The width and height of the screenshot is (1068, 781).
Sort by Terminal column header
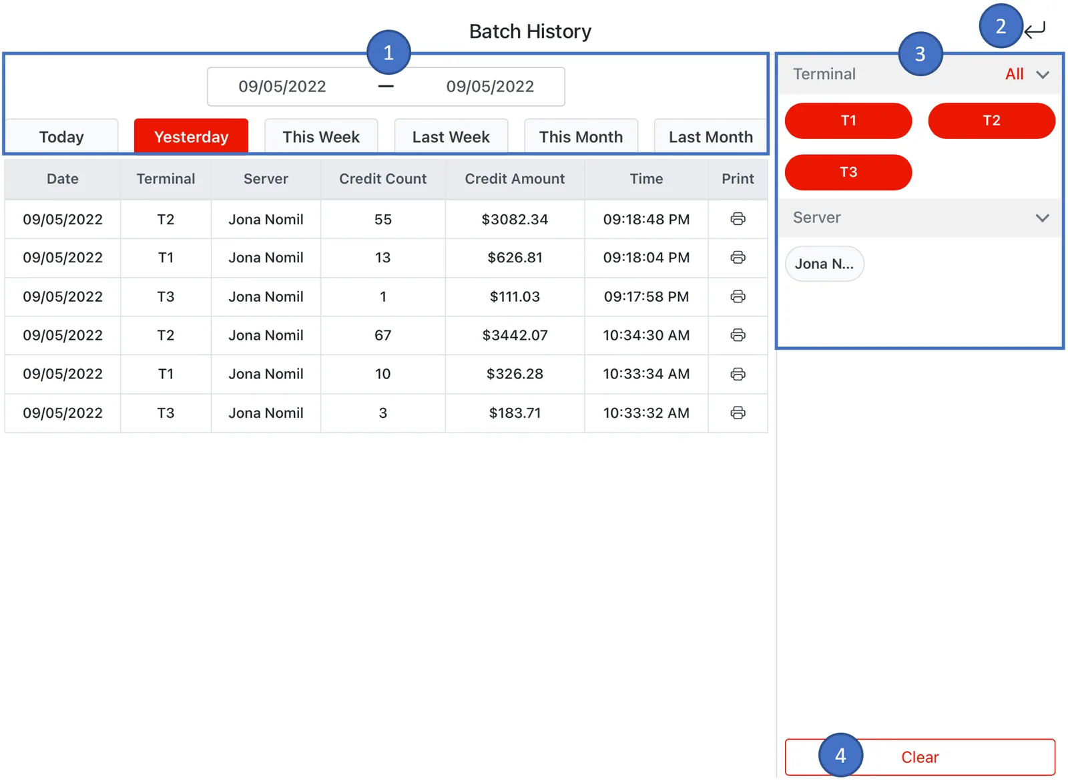tap(166, 179)
